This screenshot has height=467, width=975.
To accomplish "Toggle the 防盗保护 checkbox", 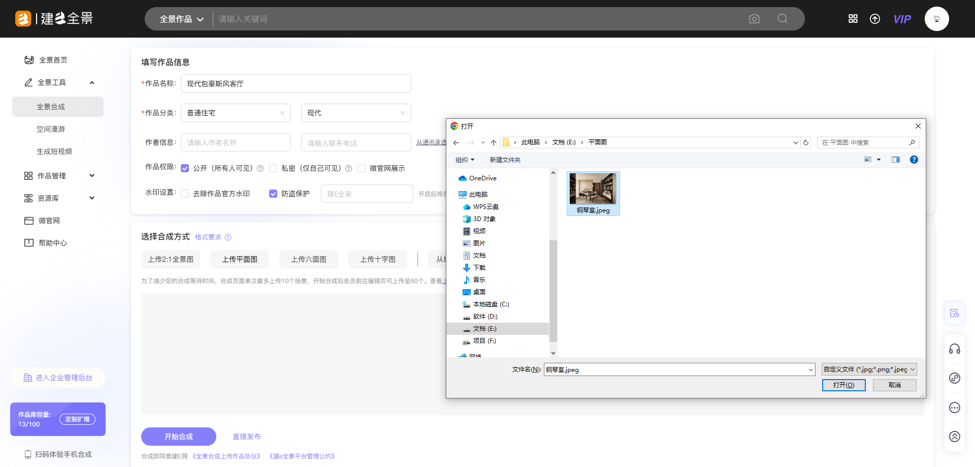I will 273,194.
